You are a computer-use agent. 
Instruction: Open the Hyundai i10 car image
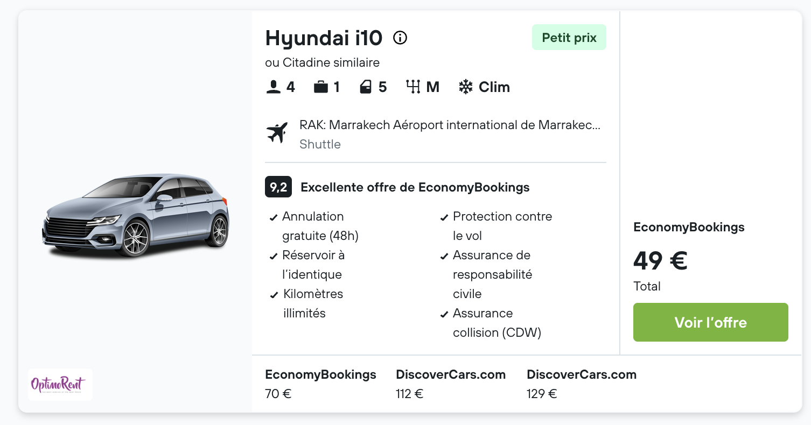[x=136, y=215]
